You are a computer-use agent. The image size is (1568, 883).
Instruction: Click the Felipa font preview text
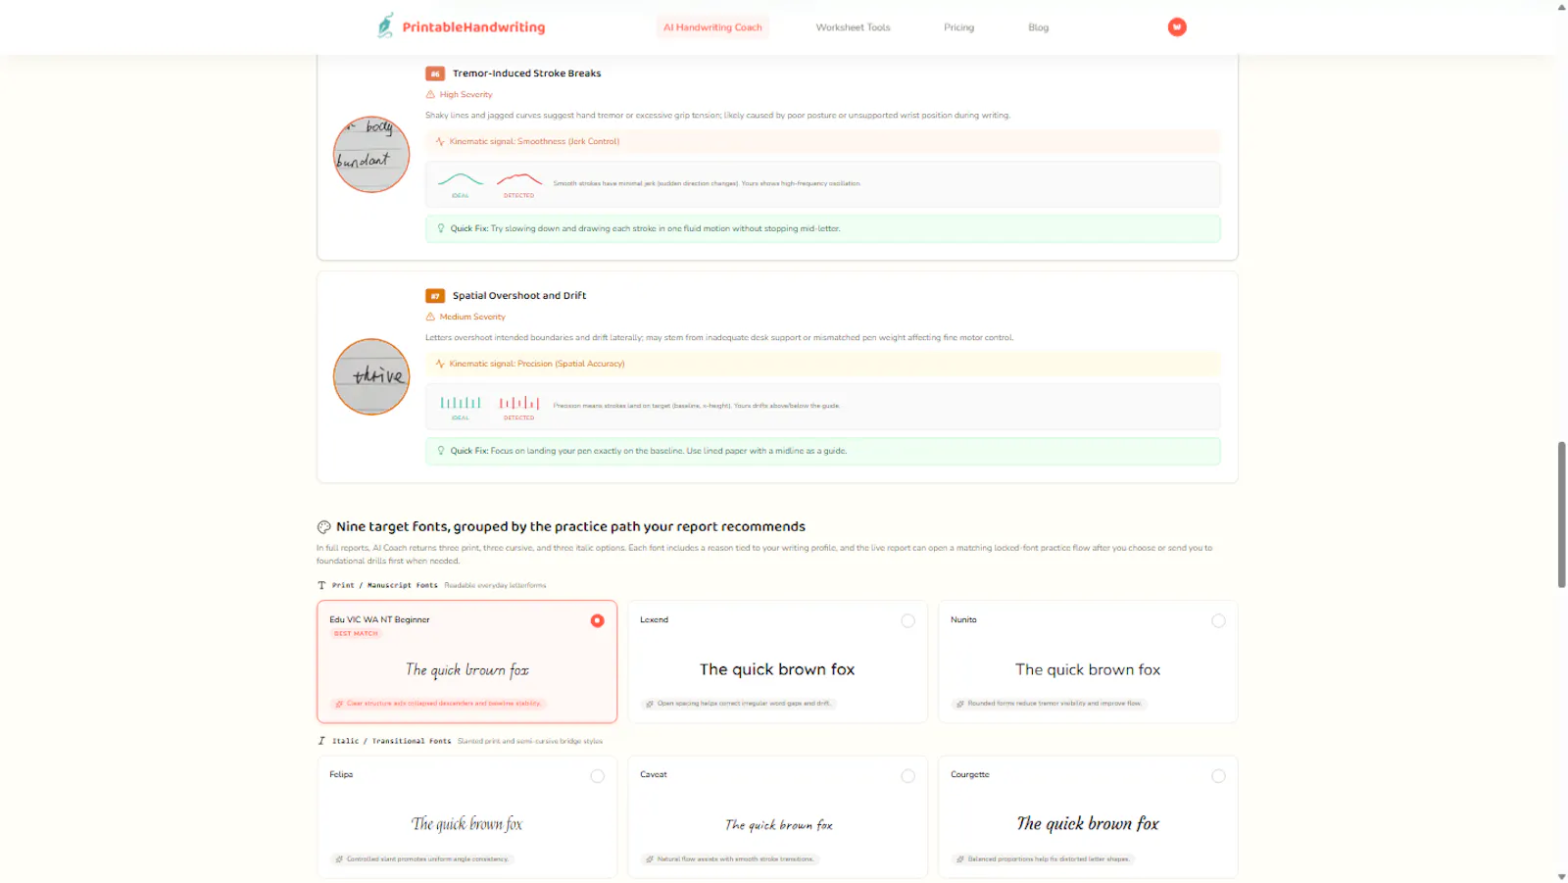tap(466, 825)
